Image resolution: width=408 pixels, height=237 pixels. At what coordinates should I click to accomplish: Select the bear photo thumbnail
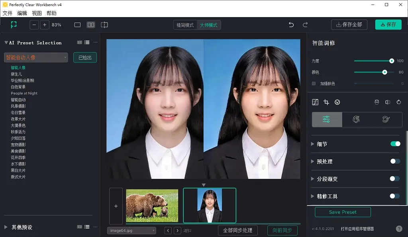coord(152,205)
